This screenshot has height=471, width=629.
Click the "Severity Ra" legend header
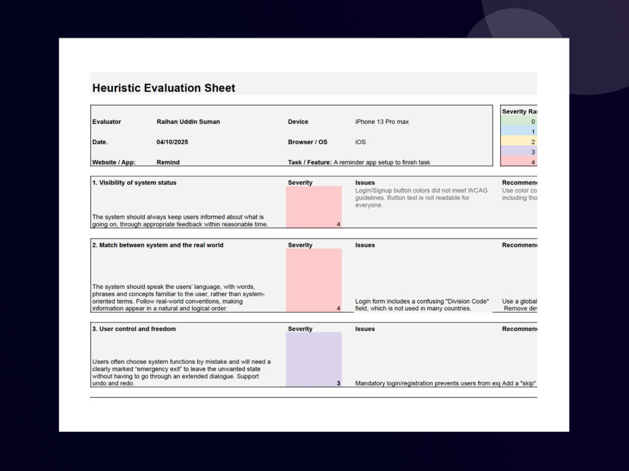(x=519, y=112)
